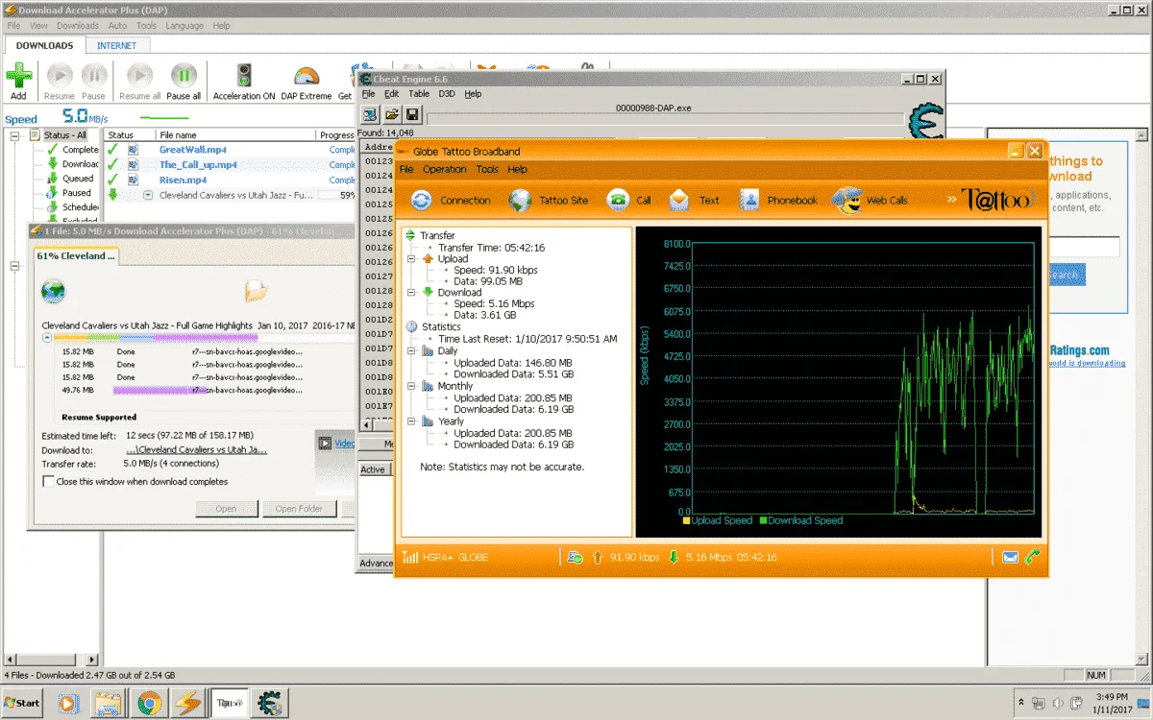The width and height of the screenshot is (1153, 720).
Task: Check 'Close this window when download completes'
Action: point(49,482)
